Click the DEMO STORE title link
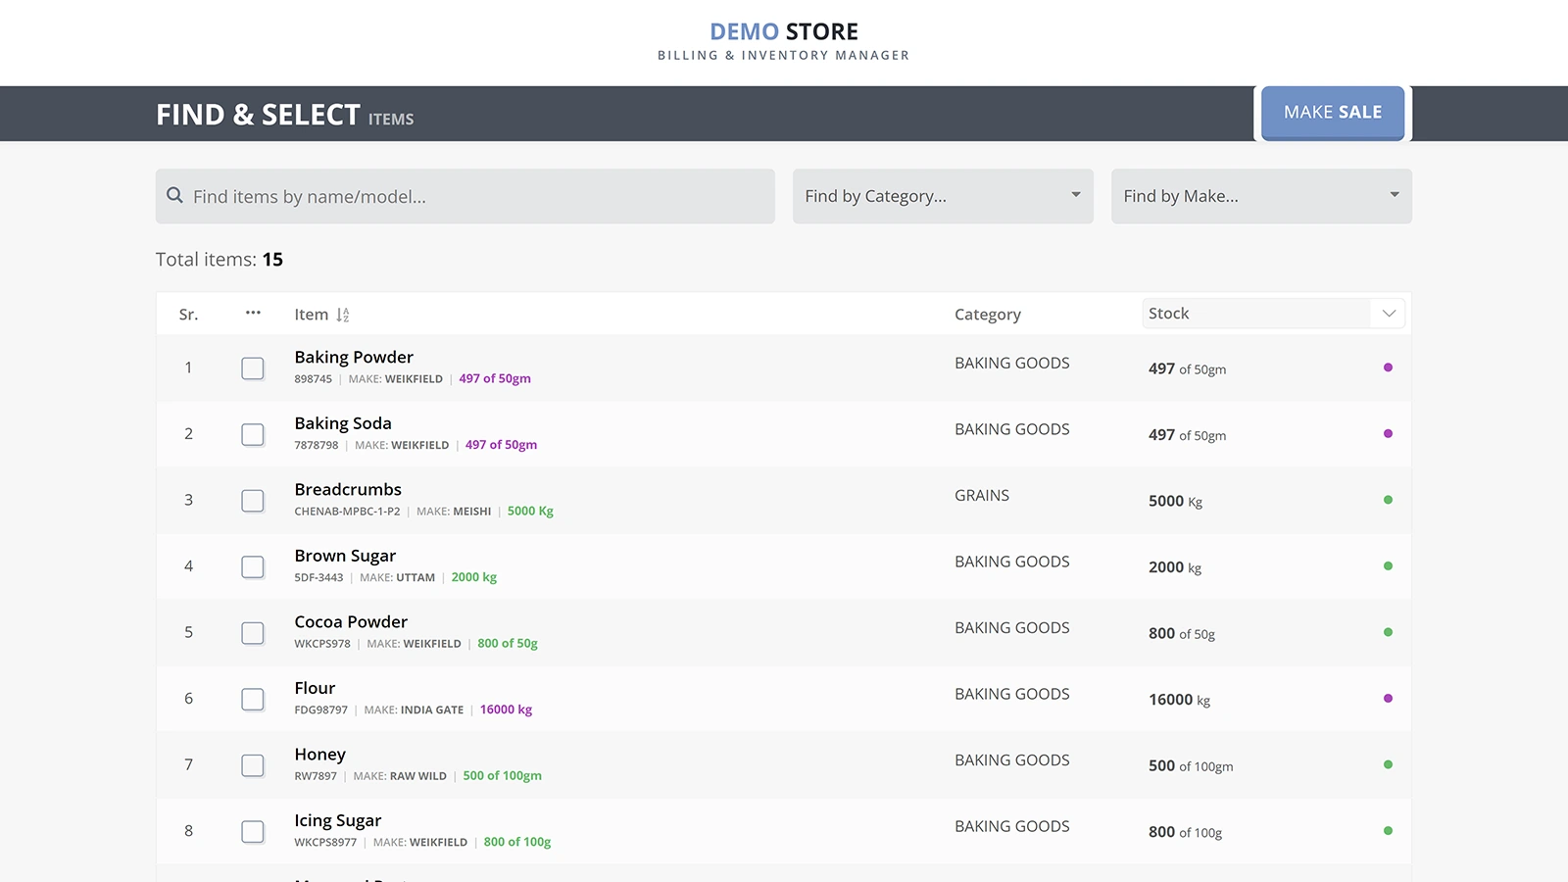Viewport: 1568px width, 882px height. (783, 32)
